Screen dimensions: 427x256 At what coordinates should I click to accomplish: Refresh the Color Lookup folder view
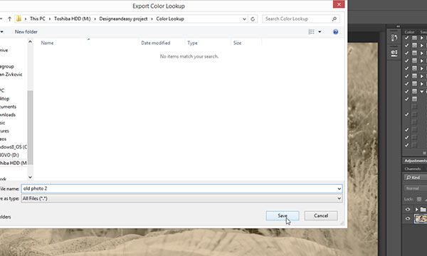pos(253,18)
